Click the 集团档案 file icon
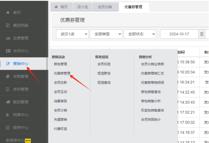Screen dimensions: 209x143 pyautogui.click(x=8, y=25)
